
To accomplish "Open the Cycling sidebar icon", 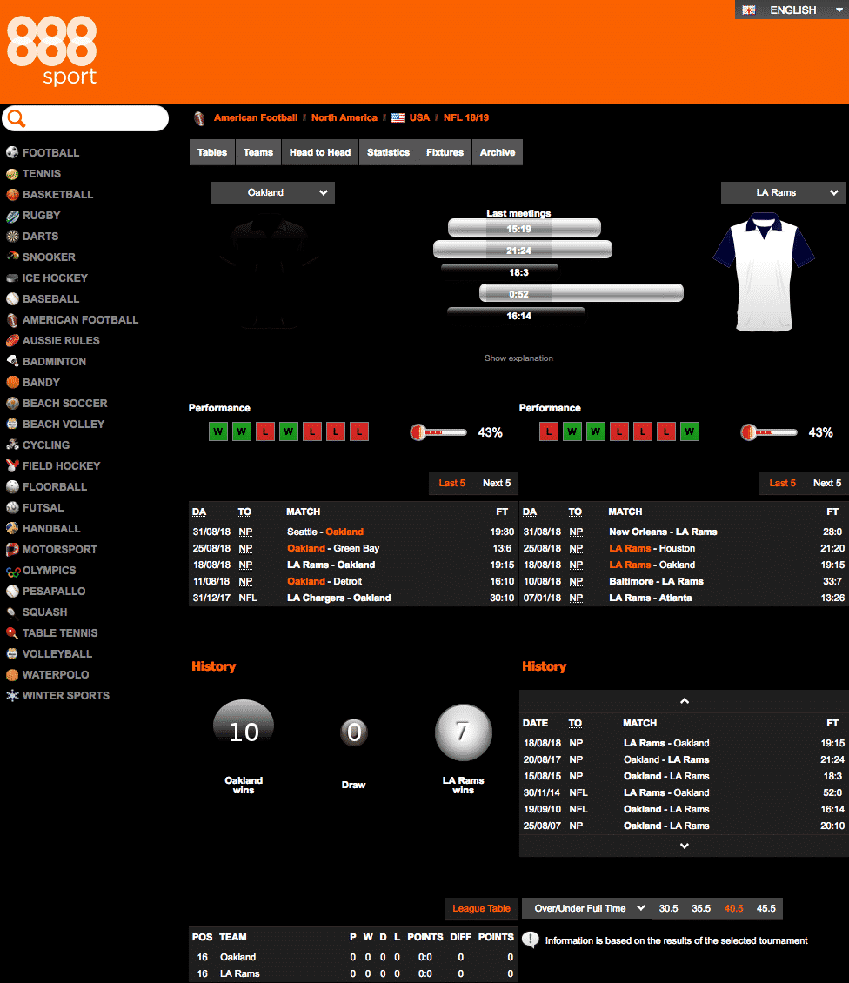I will point(12,445).
